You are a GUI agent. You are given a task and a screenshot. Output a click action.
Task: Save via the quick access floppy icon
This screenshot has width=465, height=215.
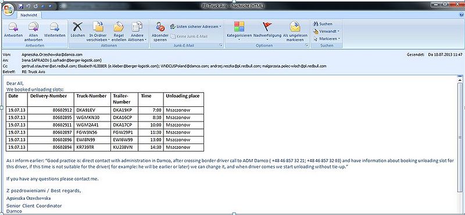point(21,6)
